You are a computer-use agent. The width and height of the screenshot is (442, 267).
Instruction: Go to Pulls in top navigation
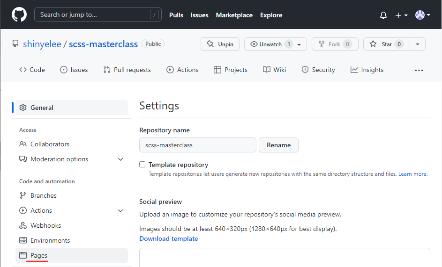tap(176, 15)
